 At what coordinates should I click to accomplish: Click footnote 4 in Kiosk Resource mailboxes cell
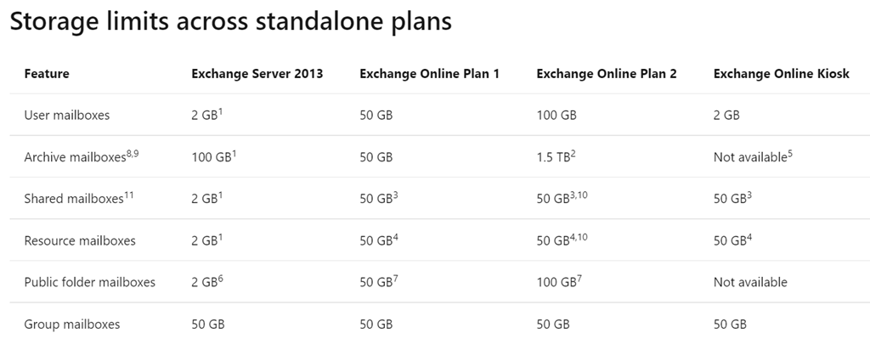(749, 236)
